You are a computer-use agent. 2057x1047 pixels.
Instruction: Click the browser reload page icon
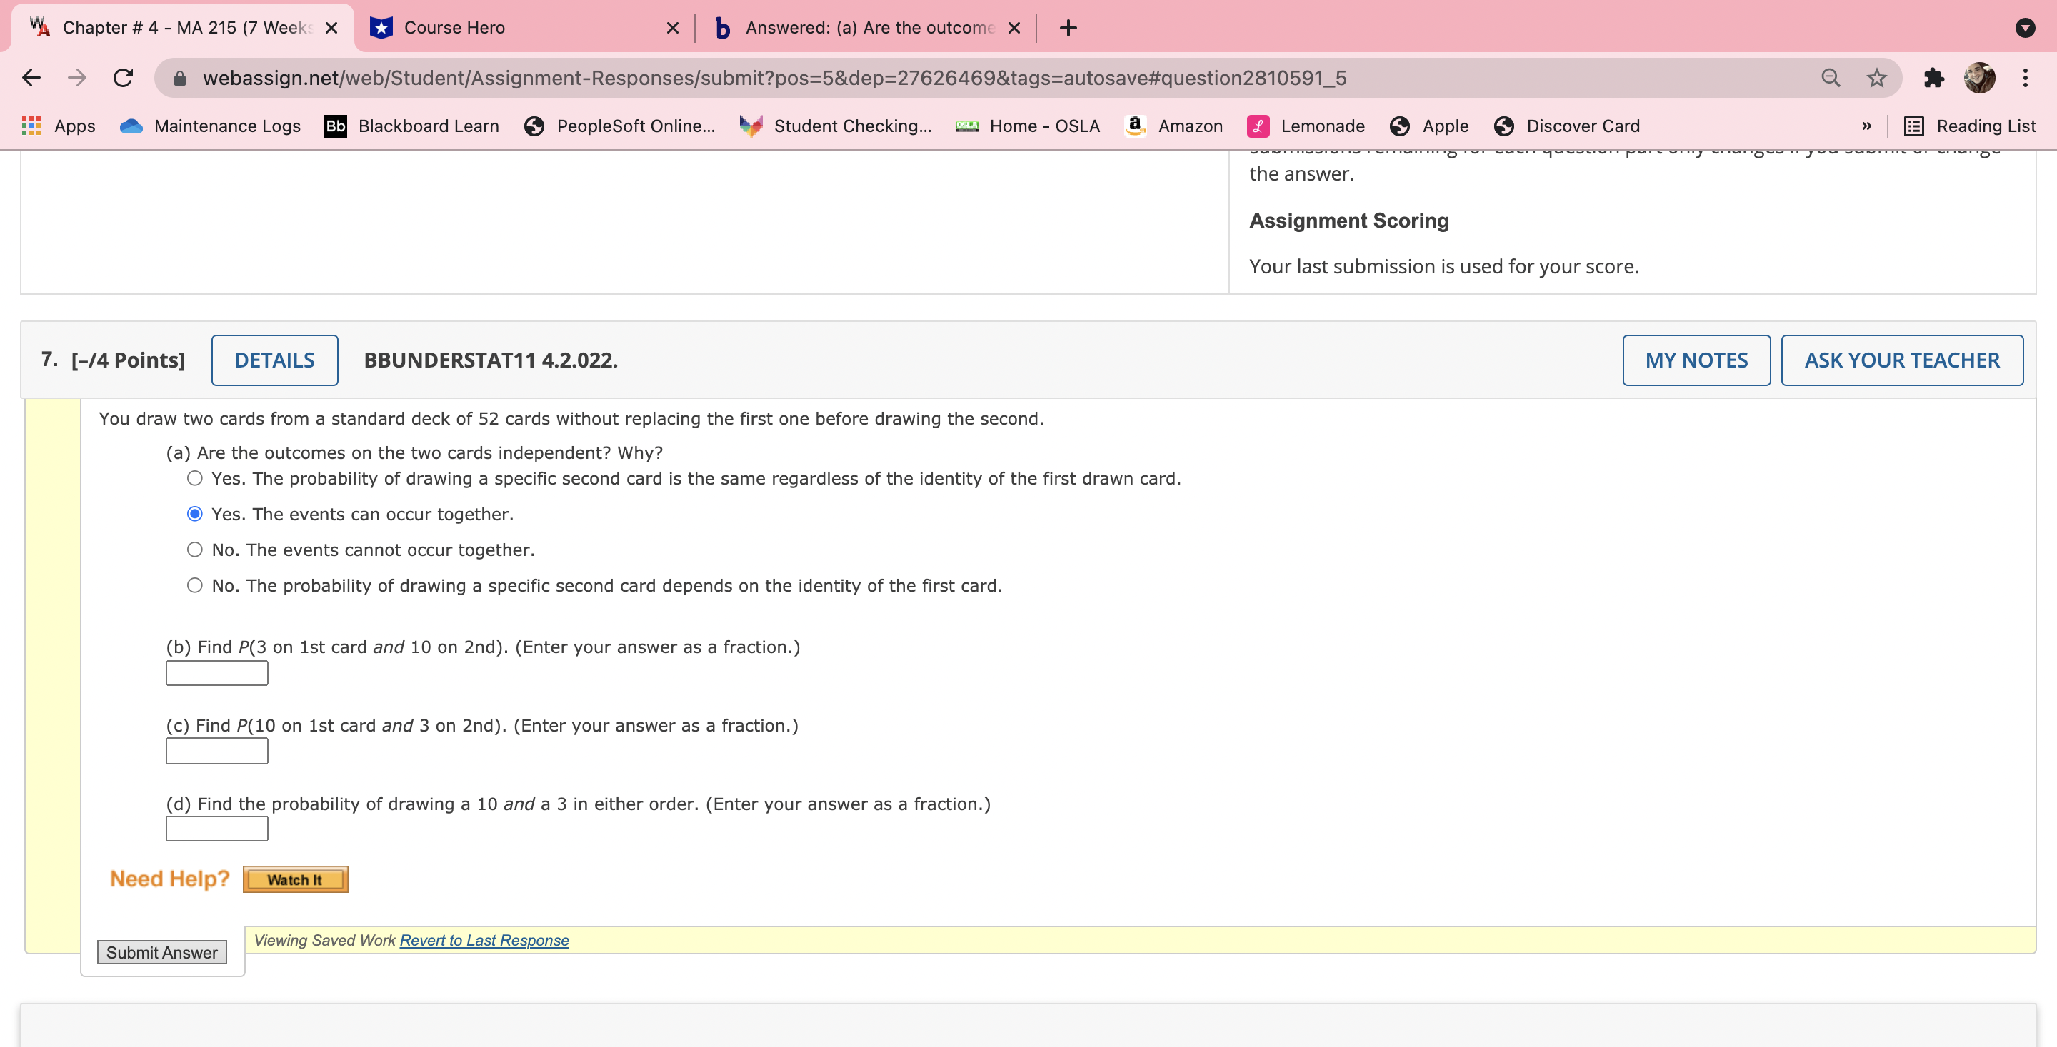[x=123, y=77]
